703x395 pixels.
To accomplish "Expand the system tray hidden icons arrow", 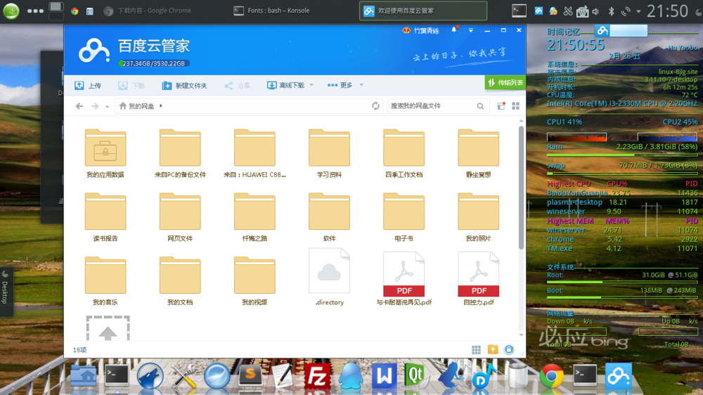I will [638, 12].
